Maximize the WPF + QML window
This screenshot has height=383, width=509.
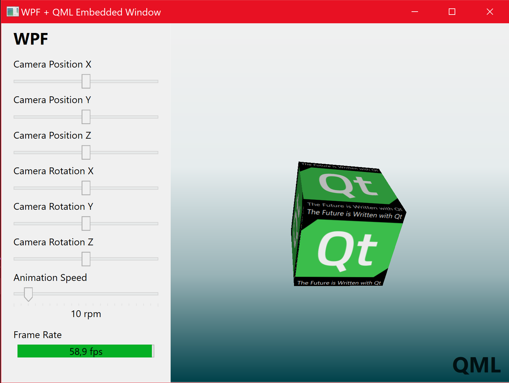click(452, 12)
